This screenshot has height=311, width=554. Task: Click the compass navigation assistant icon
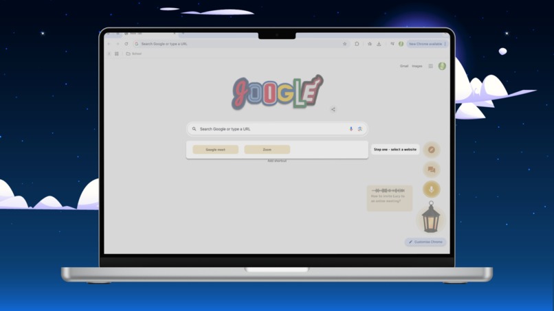coord(432,150)
